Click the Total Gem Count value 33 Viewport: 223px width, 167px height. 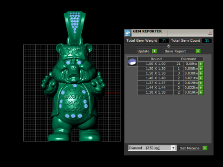[207, 41]
